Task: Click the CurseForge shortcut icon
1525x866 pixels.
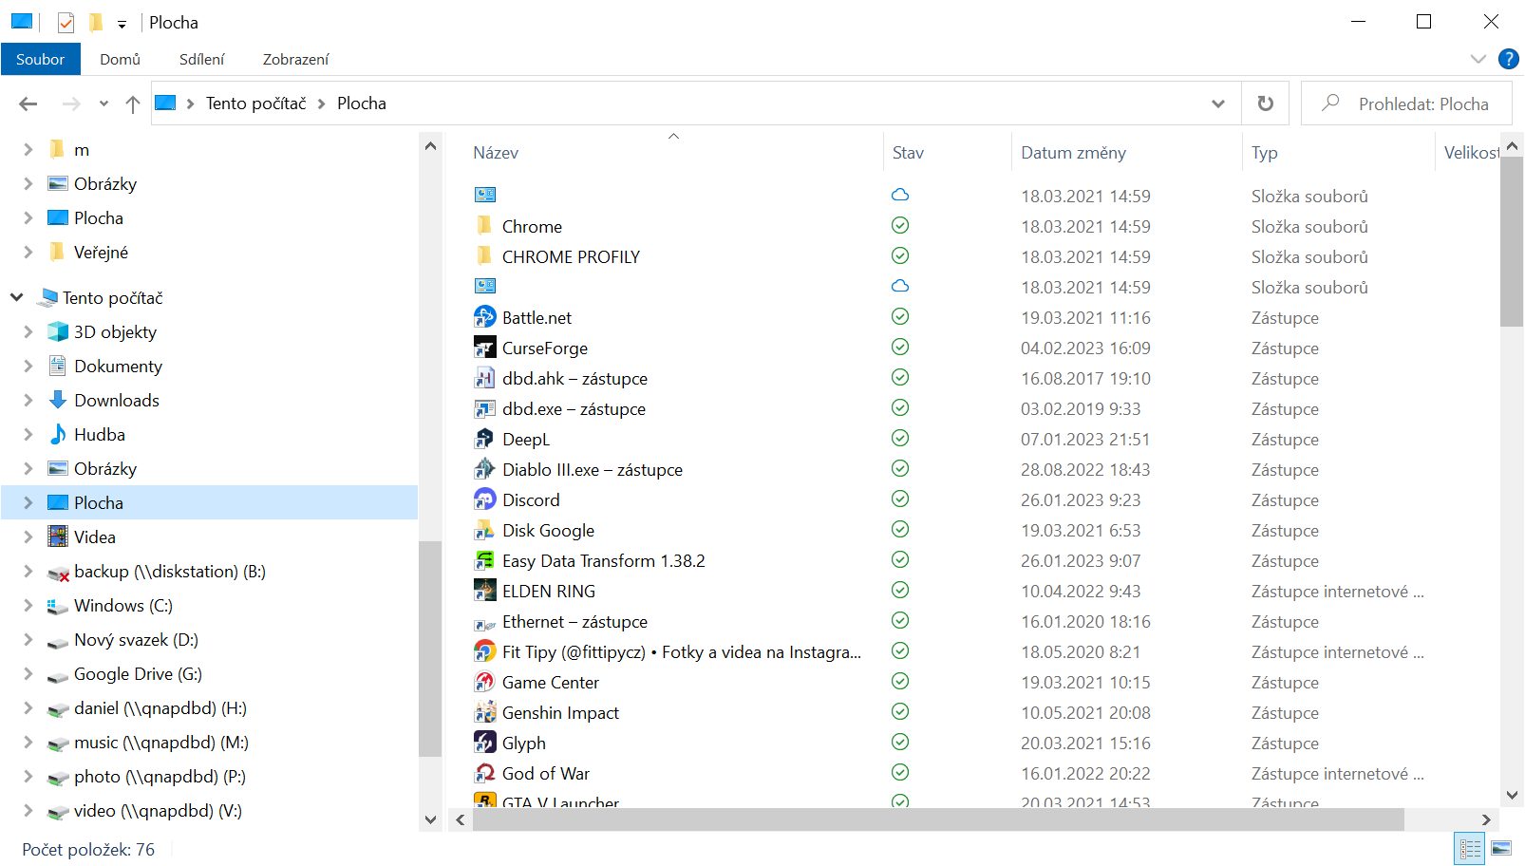Action: 484,348
